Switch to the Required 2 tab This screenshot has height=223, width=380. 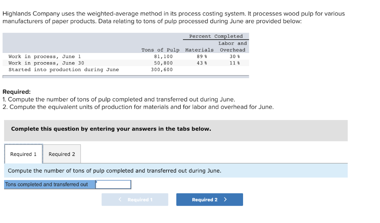pyautogui.click(x=62, y=154)
